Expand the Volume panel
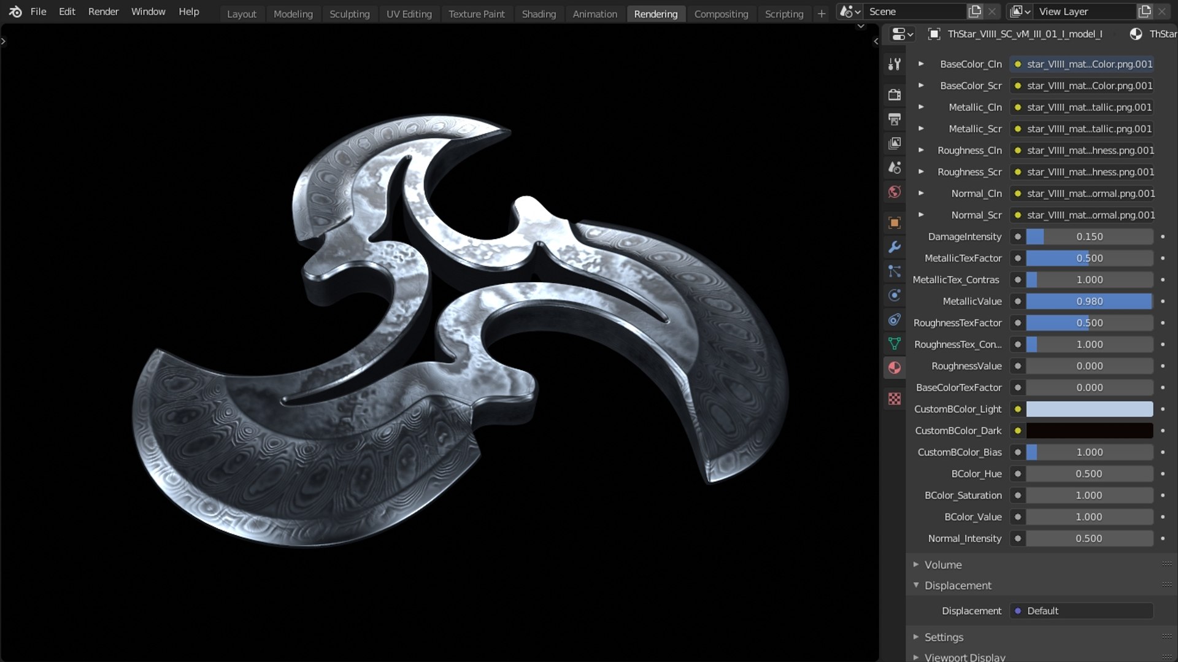The height and width of the screenshot is (662, 1178). click(x=943, y=564)
